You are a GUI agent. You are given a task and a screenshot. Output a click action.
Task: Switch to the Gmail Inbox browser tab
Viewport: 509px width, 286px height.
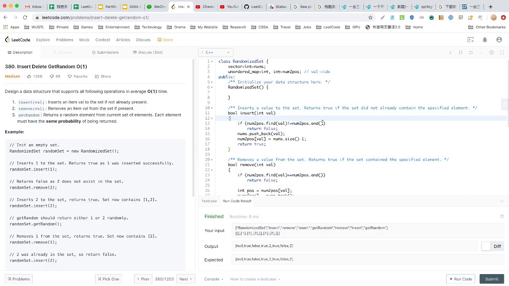(34, 7)
